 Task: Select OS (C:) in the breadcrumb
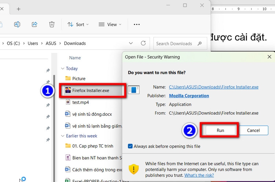14,44
